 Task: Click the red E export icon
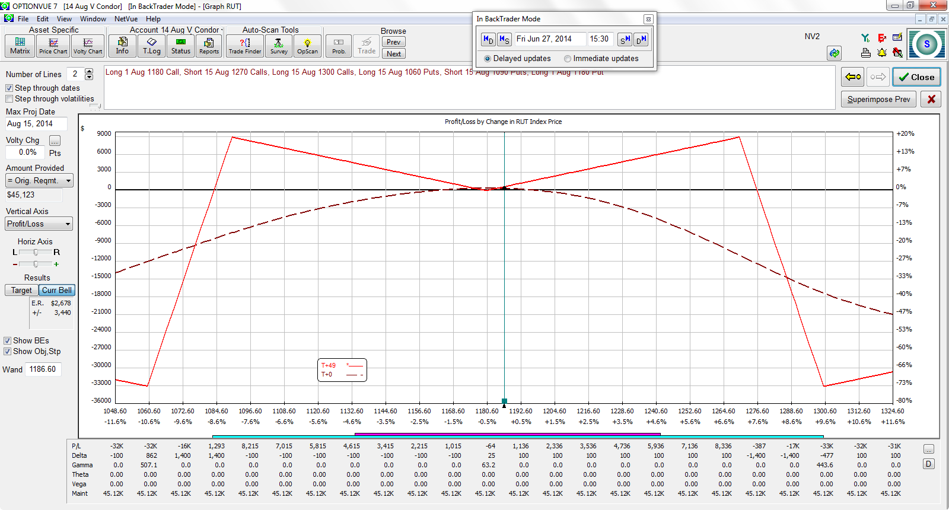882,37
